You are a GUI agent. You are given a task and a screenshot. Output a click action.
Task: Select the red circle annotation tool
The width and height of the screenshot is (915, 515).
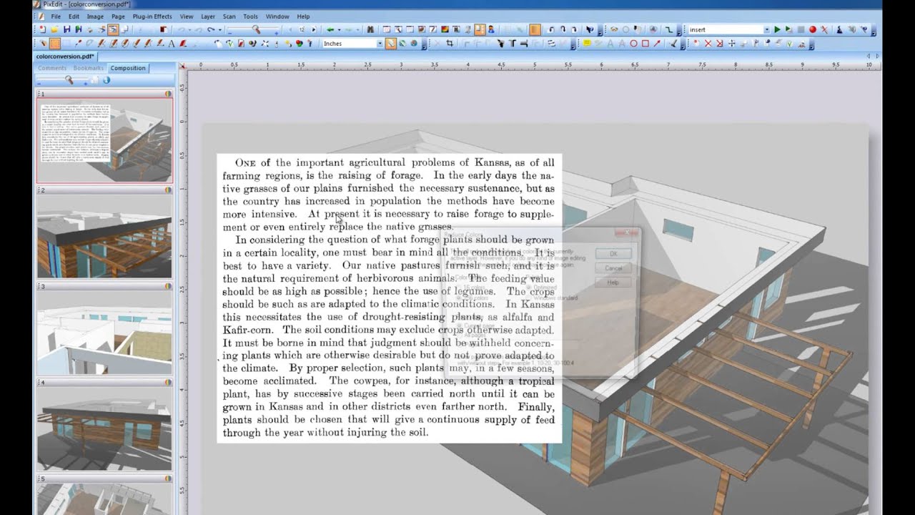coord(633,44)
